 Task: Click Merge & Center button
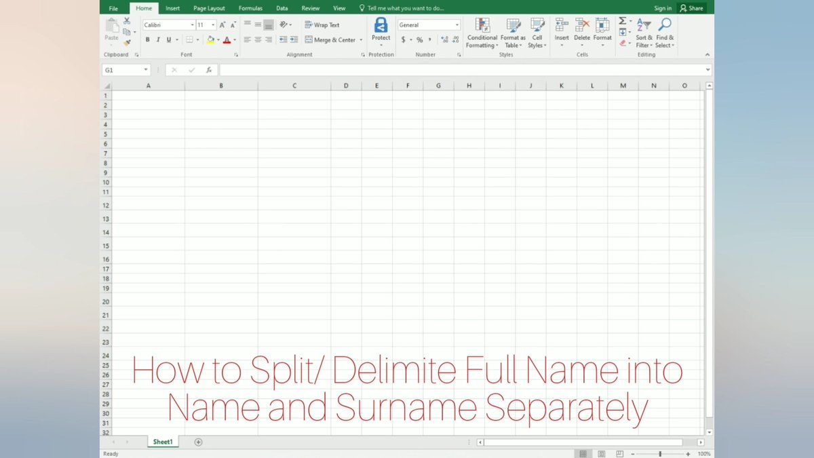tap(330, 40)
